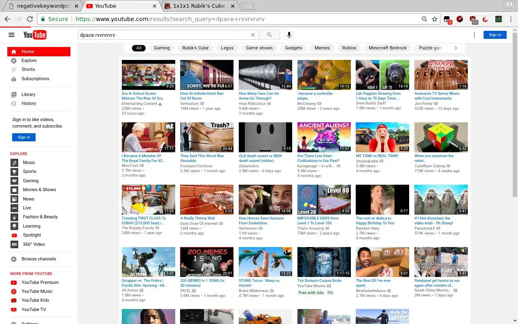Click the News icon in sidebar
Screen dimensions: 518x324
[x=15, y=199]
